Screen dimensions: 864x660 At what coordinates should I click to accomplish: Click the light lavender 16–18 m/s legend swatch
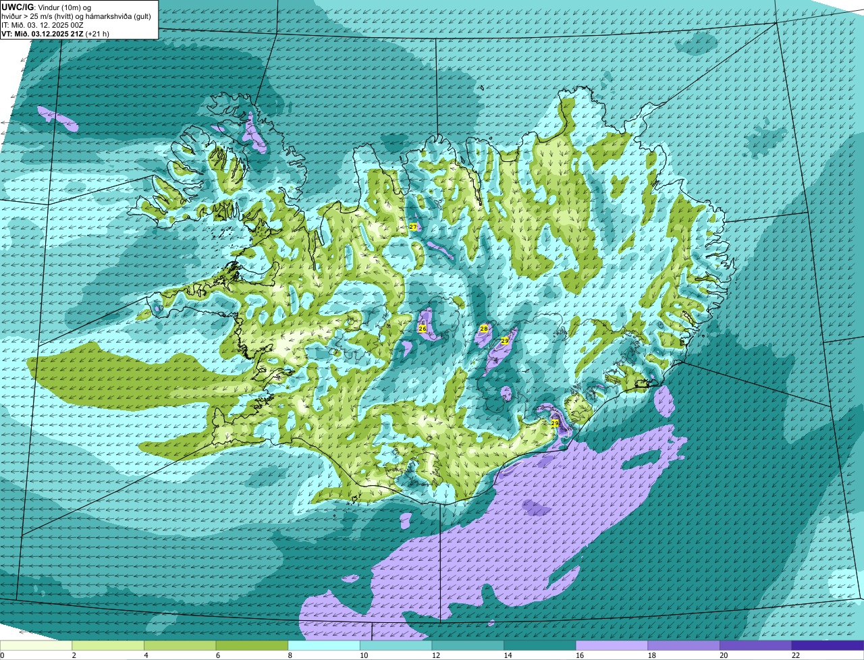point(612,646)
